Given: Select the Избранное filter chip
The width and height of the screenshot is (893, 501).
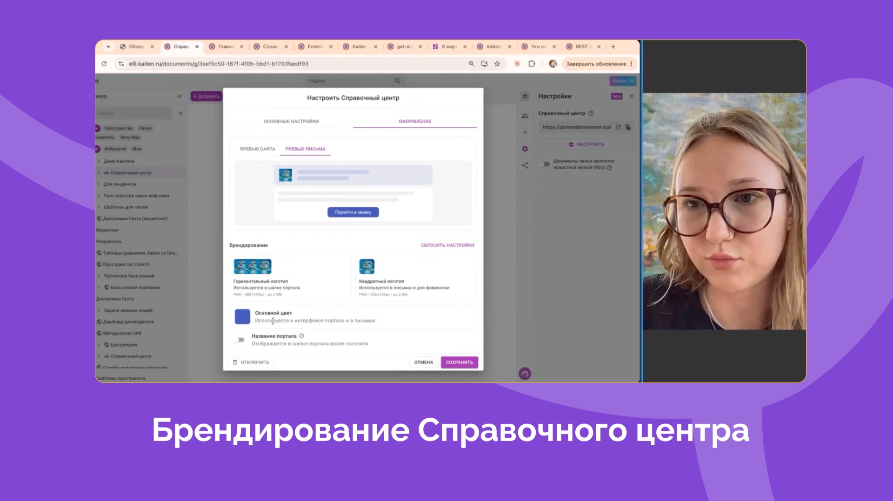Looking at the screenshot, I should pos(115,149).
